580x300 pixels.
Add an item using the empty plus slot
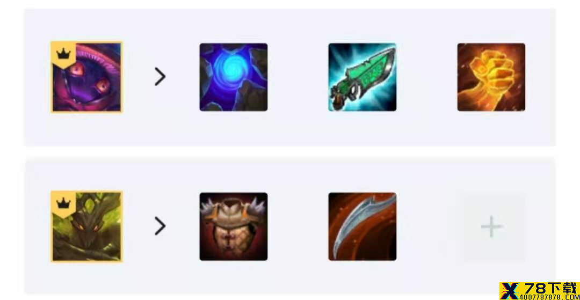coord(491,226)
